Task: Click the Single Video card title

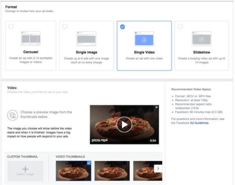Action: 144,53
